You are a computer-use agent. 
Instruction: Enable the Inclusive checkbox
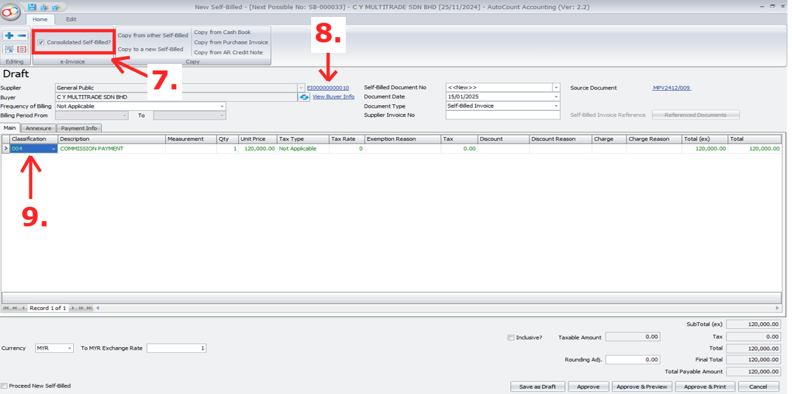click(x=511, y=337)
